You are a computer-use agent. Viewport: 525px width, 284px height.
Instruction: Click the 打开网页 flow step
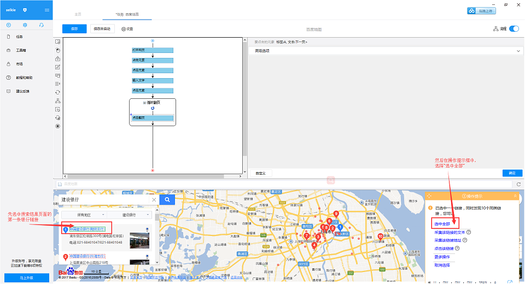[153, 50]
